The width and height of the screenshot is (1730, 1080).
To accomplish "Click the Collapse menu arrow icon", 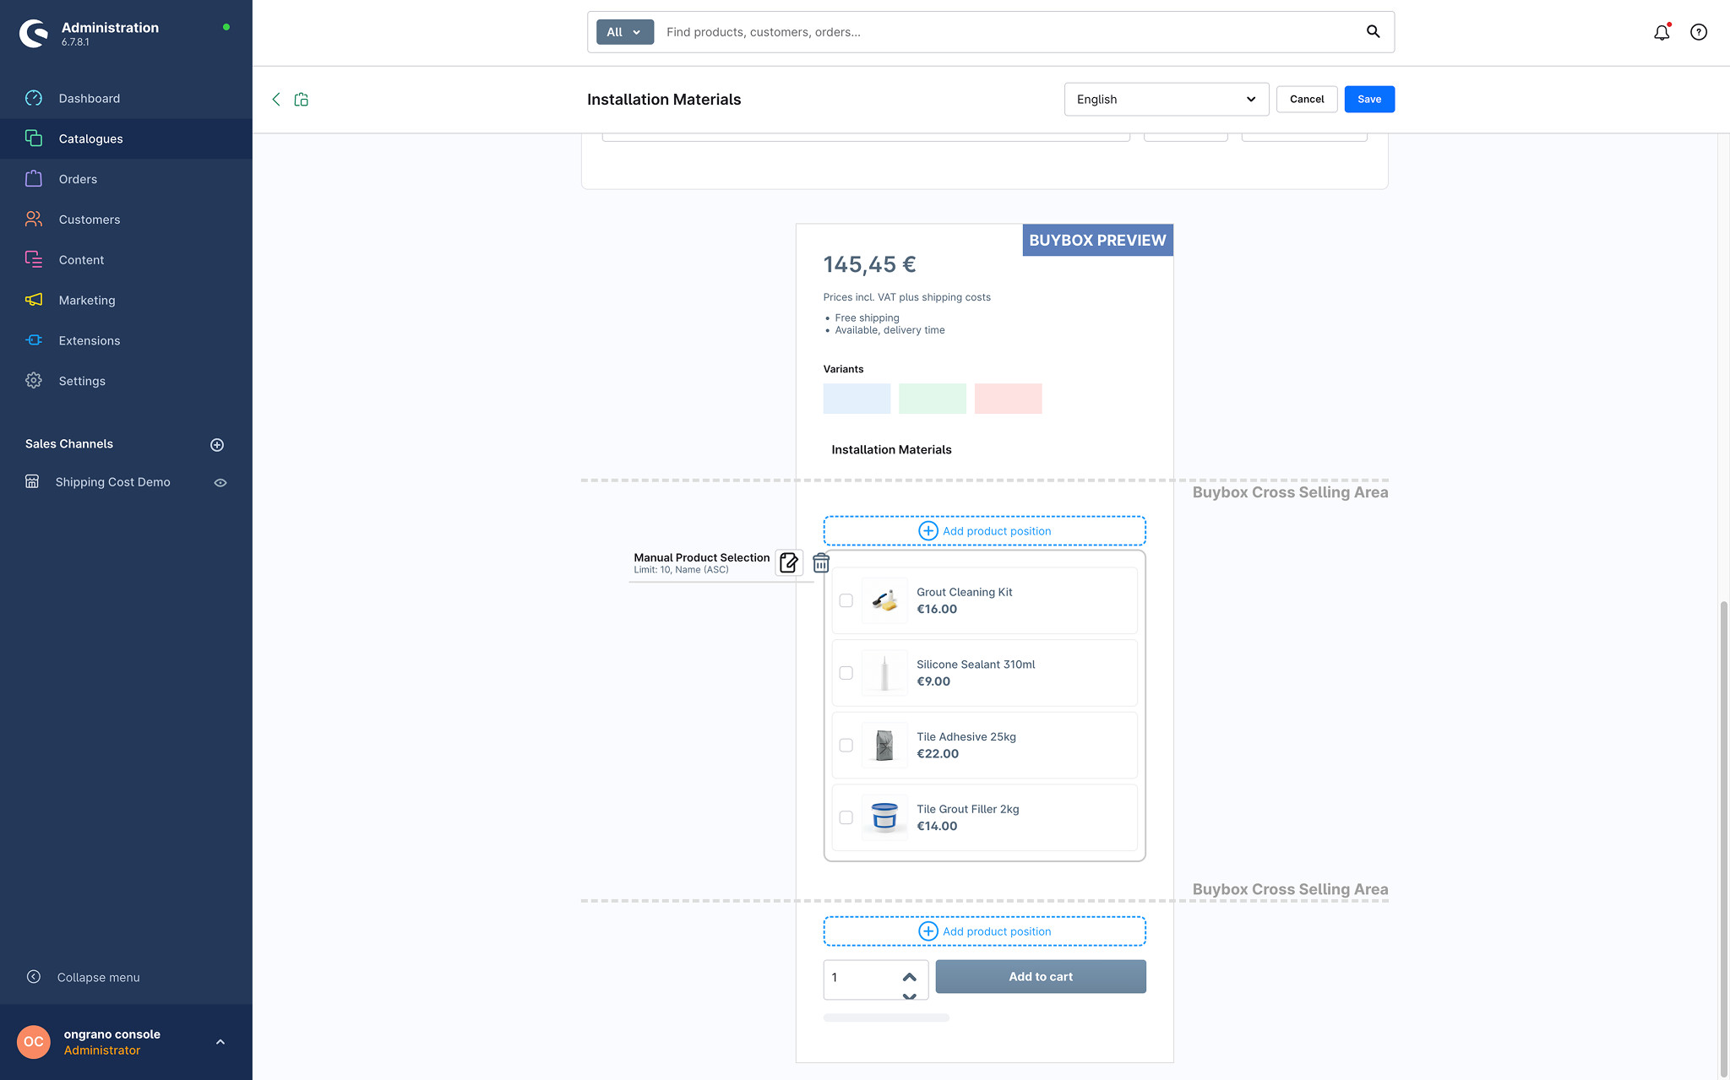I will (x=34, y=977).
